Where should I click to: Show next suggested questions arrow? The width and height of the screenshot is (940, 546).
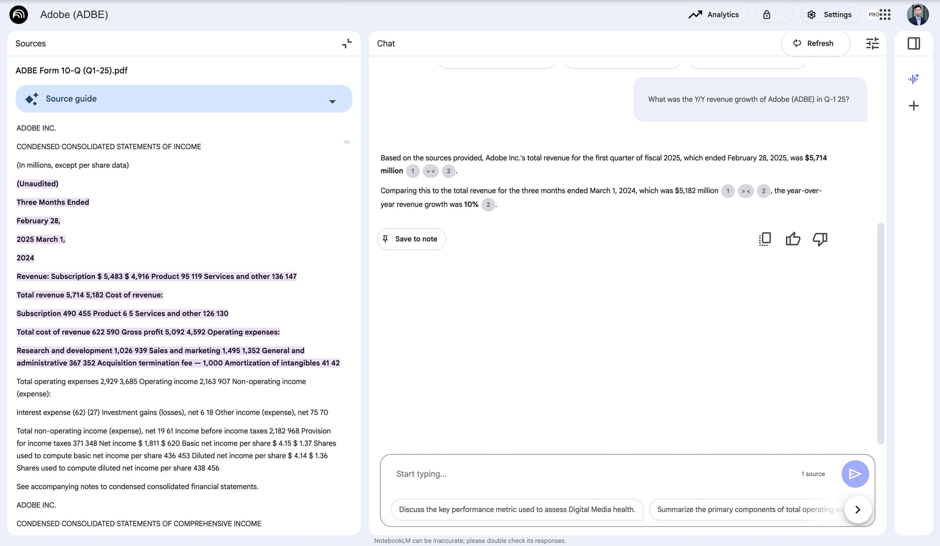(858, 509)
